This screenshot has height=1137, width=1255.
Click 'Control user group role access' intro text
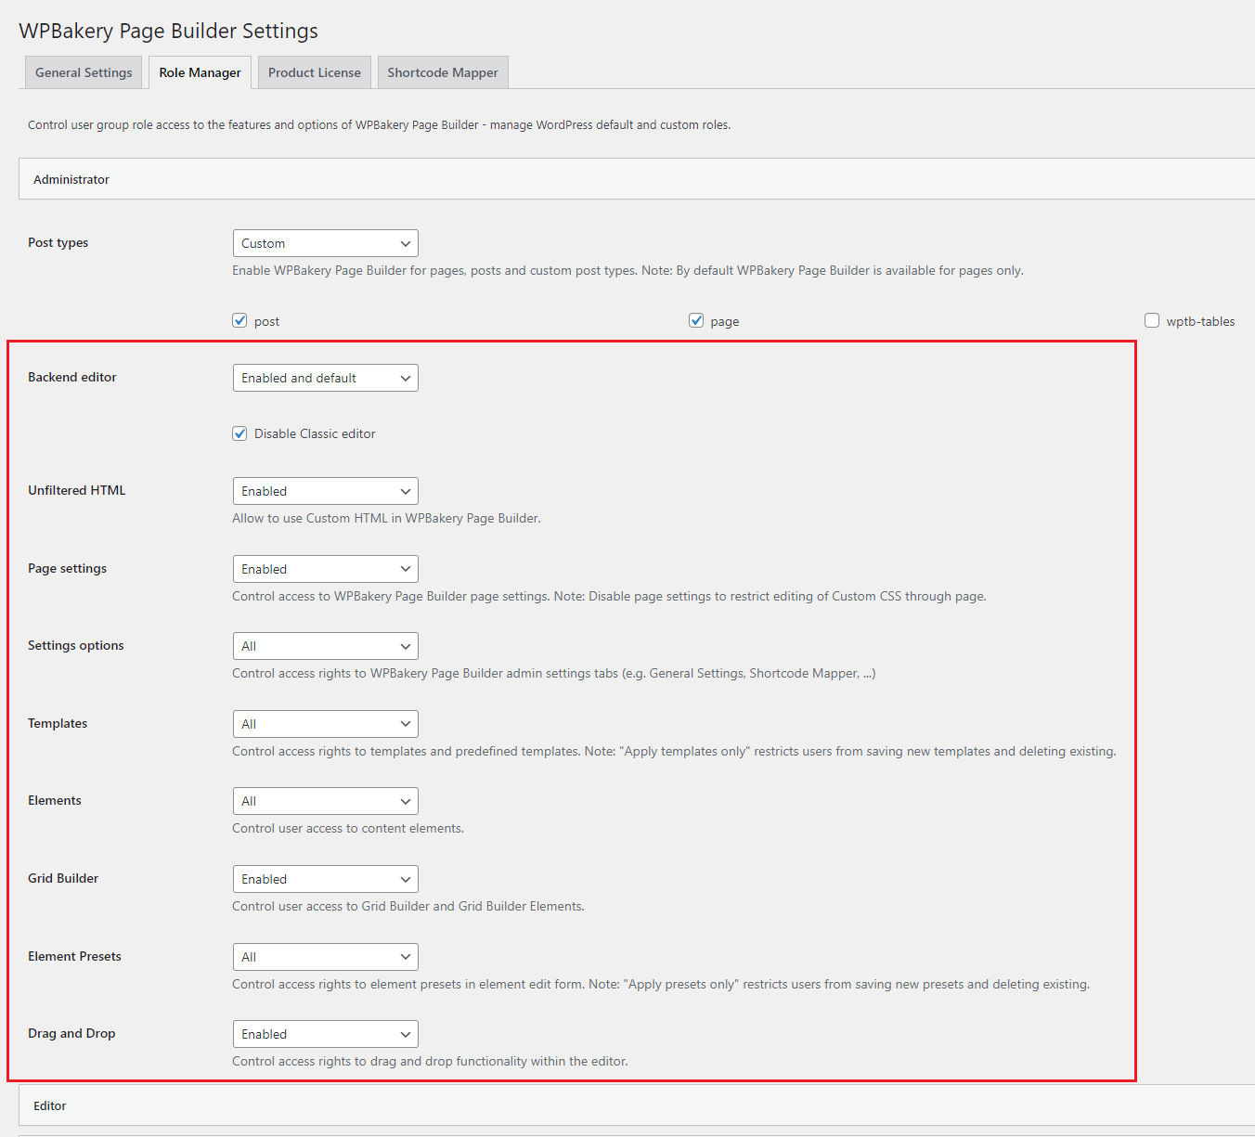tap(379, 124)
